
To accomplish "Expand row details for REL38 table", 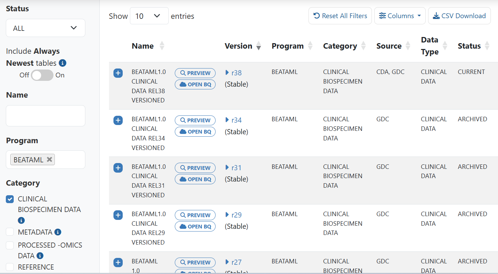I will pos(118,73).
